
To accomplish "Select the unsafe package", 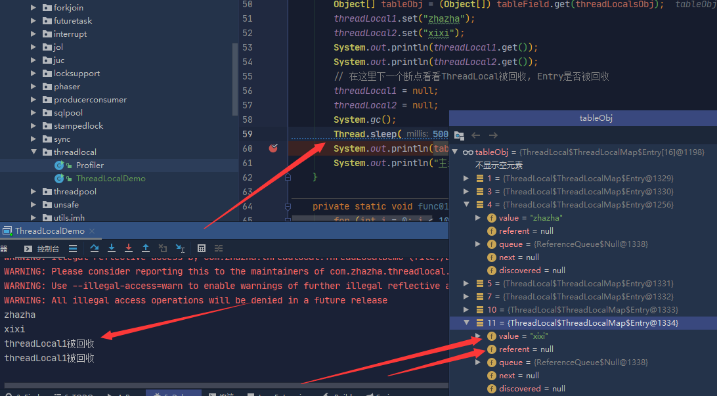I will point(66,204).
